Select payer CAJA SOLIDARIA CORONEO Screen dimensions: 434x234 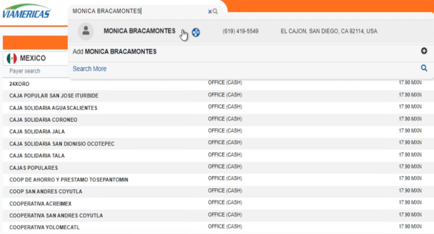(x=43, y=120)
